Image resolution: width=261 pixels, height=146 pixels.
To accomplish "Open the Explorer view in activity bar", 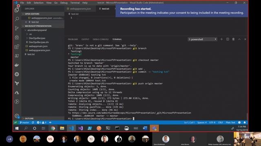I will pyautogui.click(x=17, y=10).
